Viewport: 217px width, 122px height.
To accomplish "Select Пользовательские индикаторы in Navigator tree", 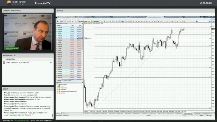I will [x=68, y=91].
